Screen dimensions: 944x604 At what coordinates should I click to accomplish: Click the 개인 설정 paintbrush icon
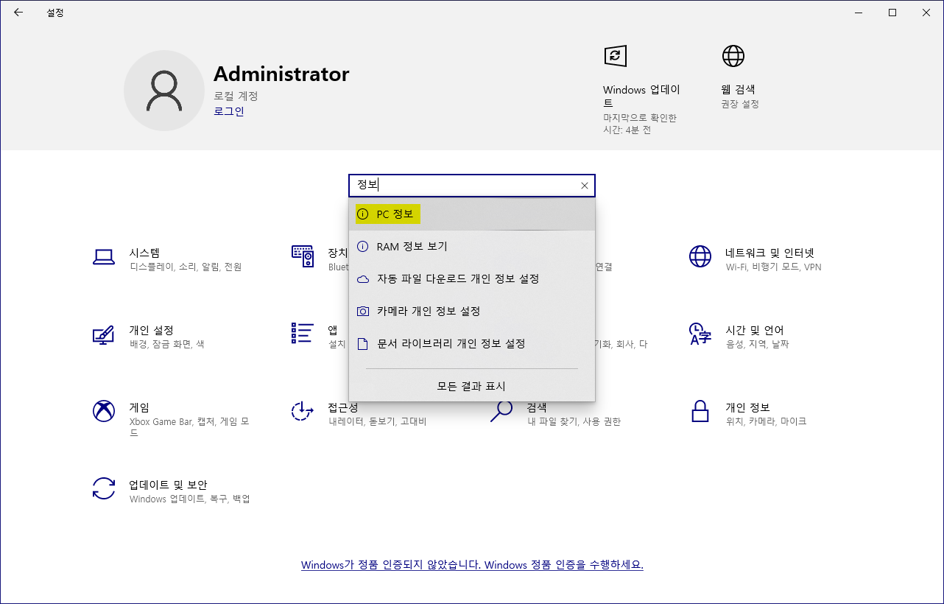pyautogui.click(x=104, y=334)
